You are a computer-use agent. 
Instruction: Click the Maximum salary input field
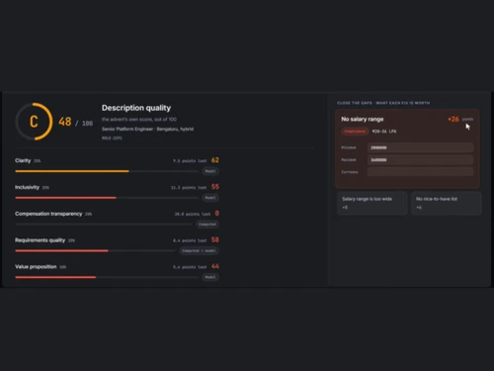pos(421,159)
